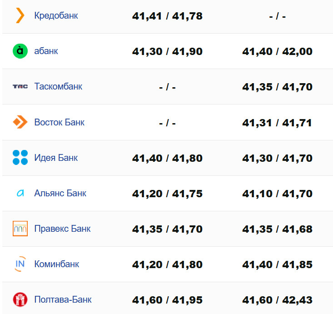This screenshot has height=314, width=333.
Task: Open the Коминбанк link
Action: click(56, 264)
